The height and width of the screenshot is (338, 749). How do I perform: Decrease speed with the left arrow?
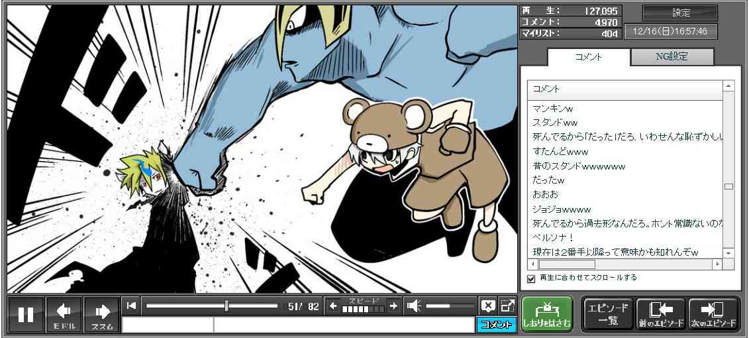click(x=334, y=306)
